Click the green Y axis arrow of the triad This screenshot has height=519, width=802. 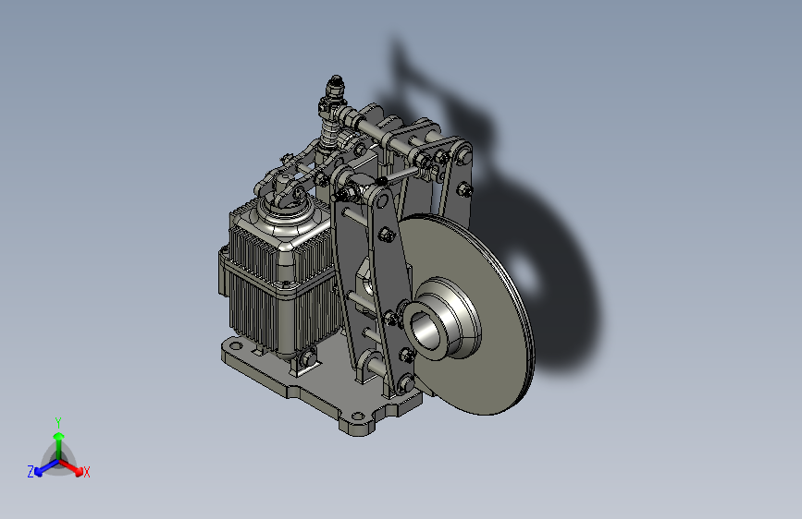59,445
